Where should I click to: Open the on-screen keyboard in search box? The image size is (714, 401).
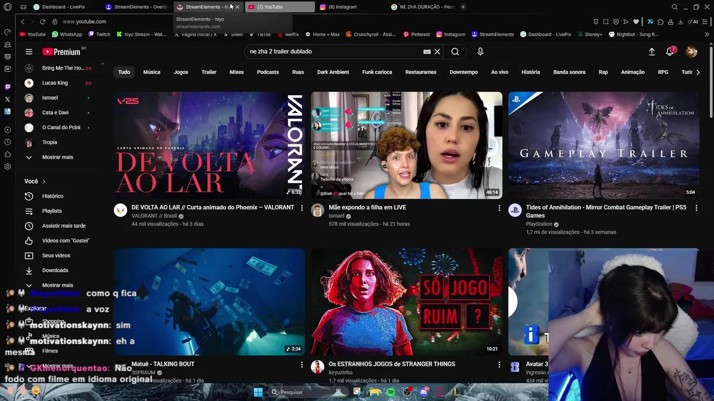coord(427,52)
